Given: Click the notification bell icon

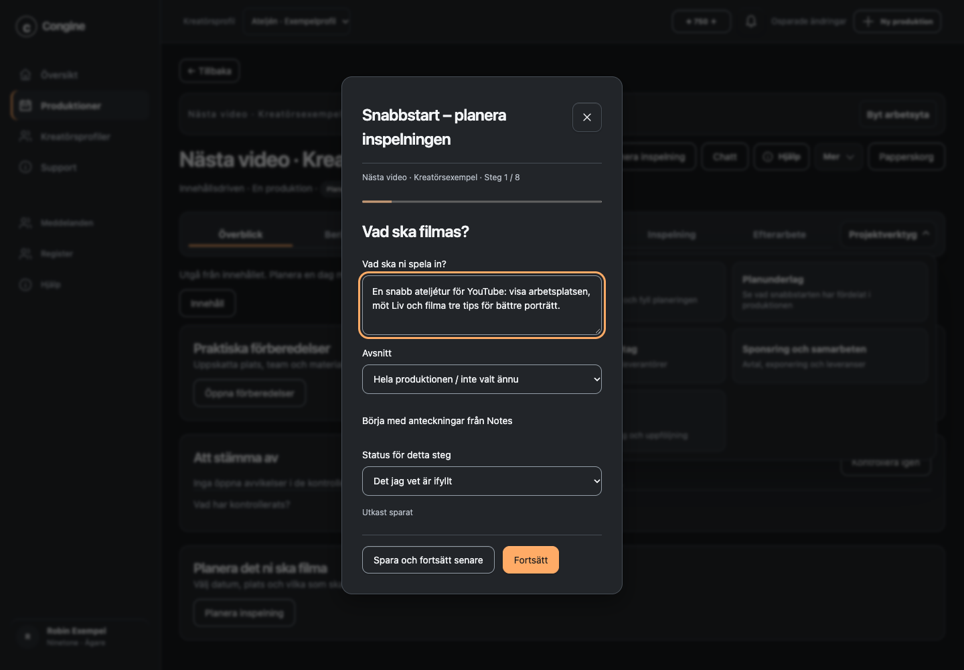Looking at the screenshot, I should [751, 21].
